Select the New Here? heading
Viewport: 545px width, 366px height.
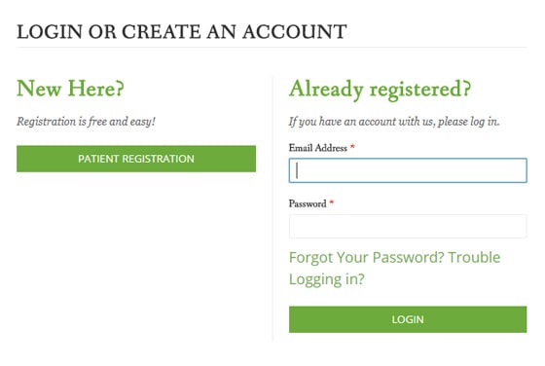tap(70, 89)
